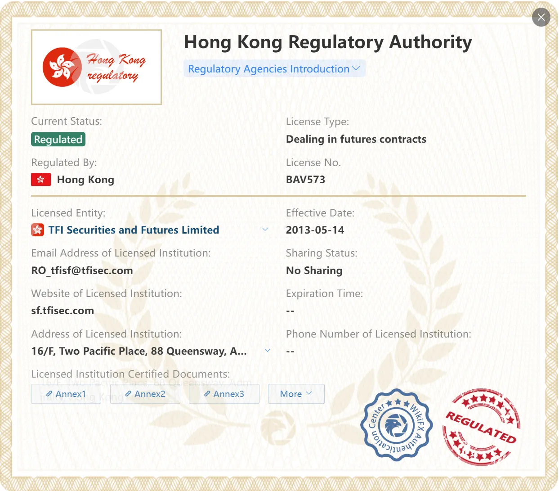559x491 pixels.
Task: Click the website sf.tfisec.com
Action: tap(63, 311)
